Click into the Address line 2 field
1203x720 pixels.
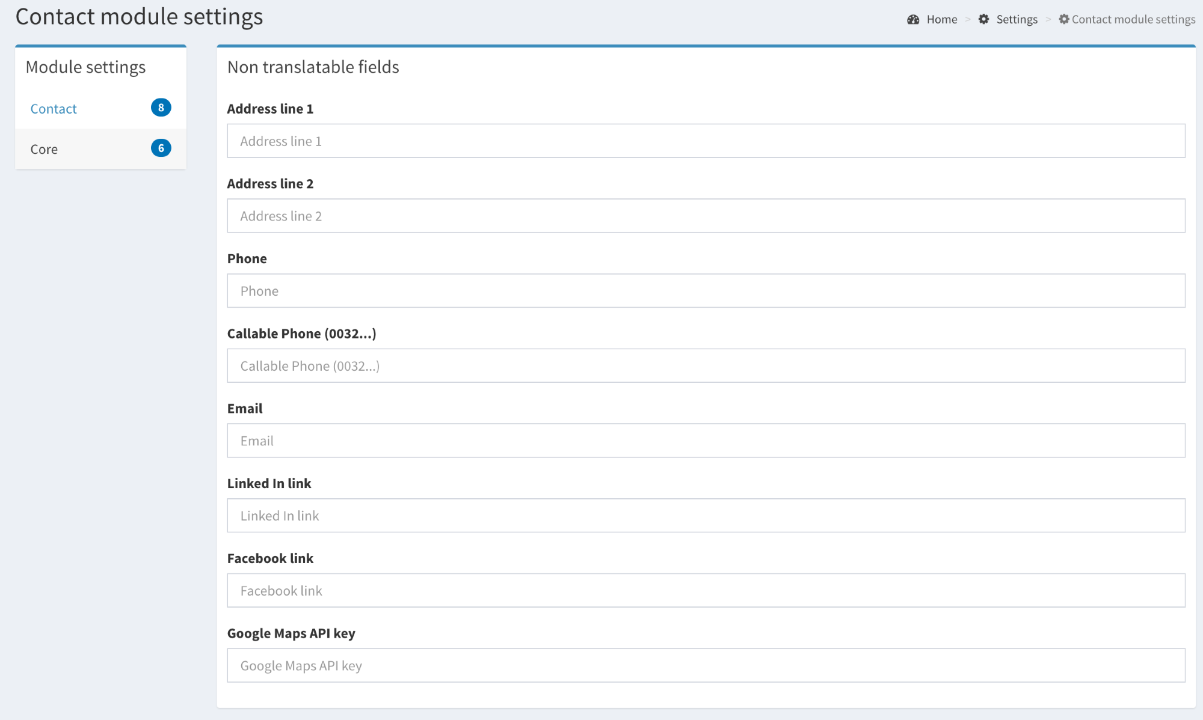pos(706,216)
